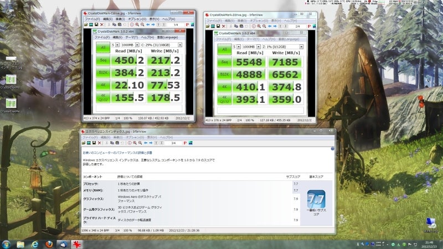The width and height of the screenshot is (443, 249).
Task: Click Seq read value 450.2 in C: benchmark
Action: [129, 60]
